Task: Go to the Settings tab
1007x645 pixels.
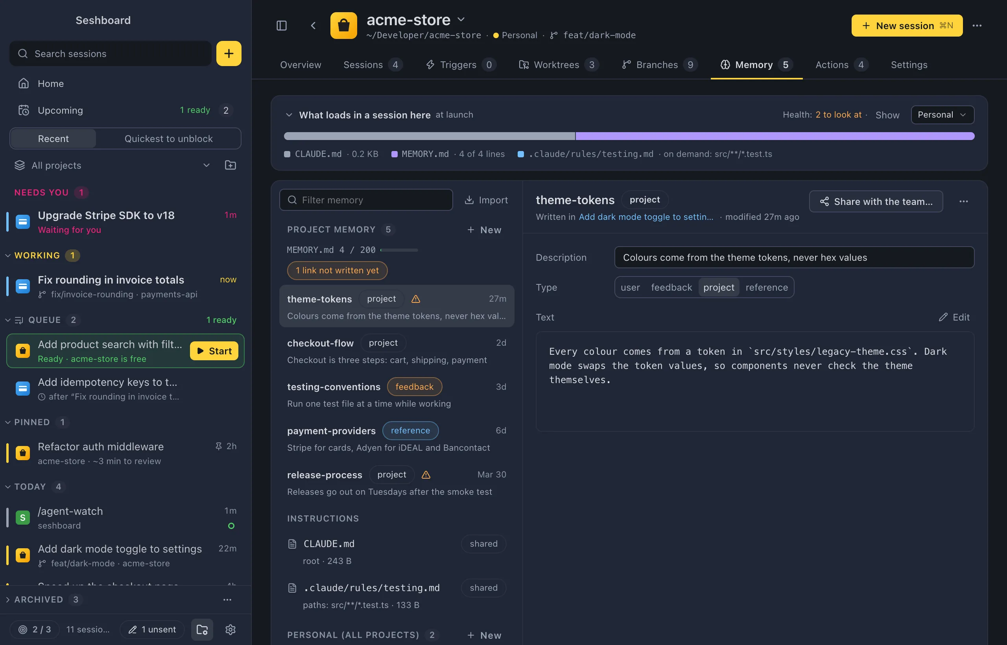Action: coord(909,64)
